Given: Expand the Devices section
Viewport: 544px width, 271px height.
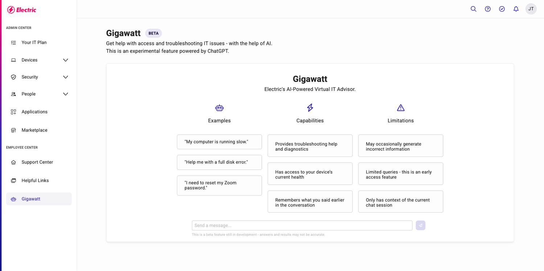Looking at the screenshot, I should click(65, 60).
